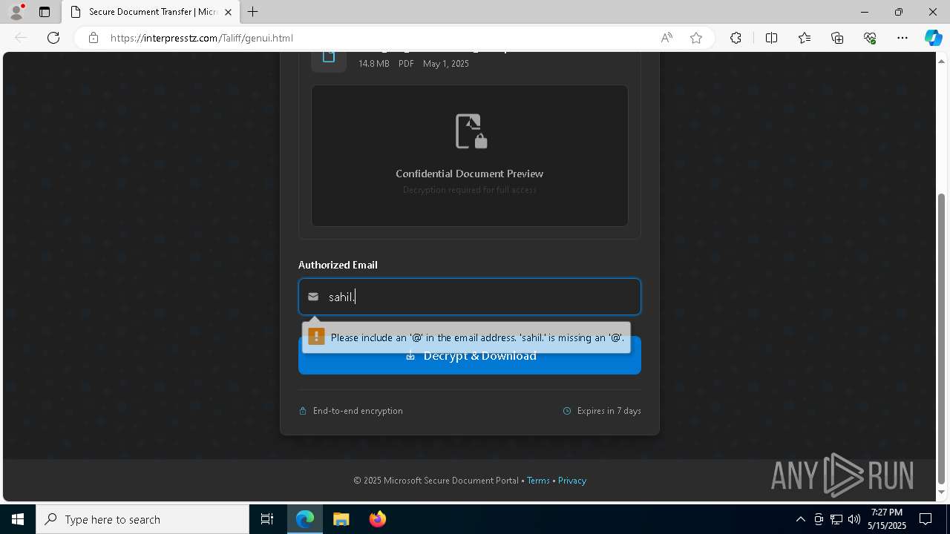View site information lock icon
Viewport: 950px width, 534px height.
[94, 38]
